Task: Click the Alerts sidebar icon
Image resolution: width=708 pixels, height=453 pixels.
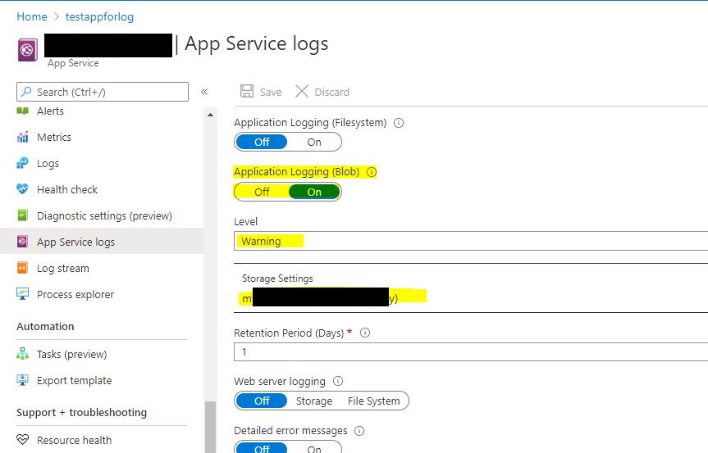Action: pyautogui.click(x=23, y=111)
